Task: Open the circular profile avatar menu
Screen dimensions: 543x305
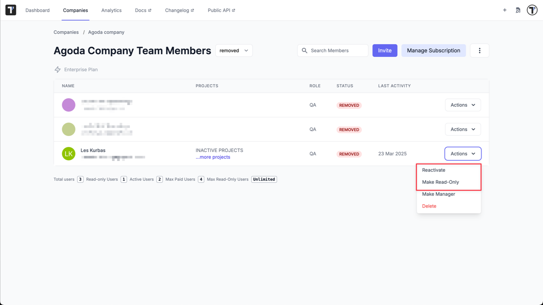Action: coord(532,10)
